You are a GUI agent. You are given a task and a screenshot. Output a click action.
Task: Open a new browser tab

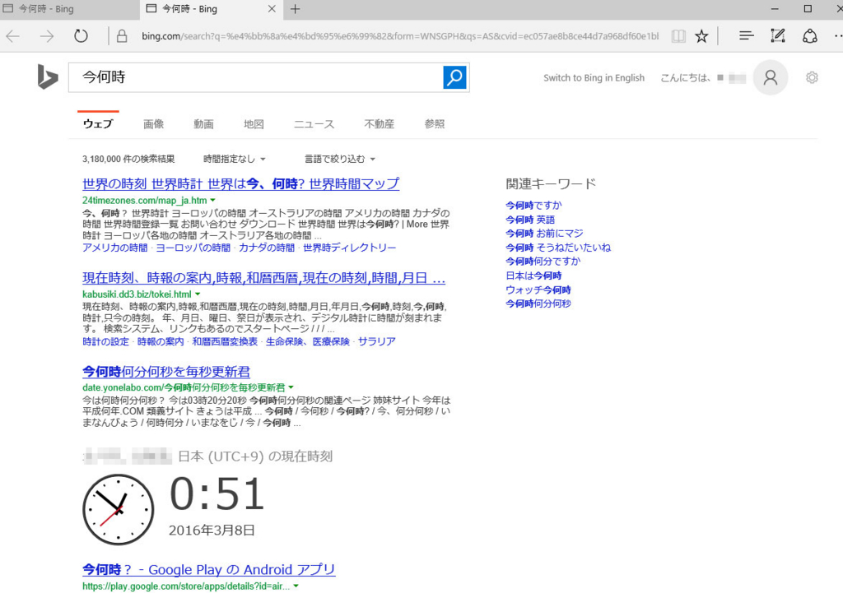(296, 9)
